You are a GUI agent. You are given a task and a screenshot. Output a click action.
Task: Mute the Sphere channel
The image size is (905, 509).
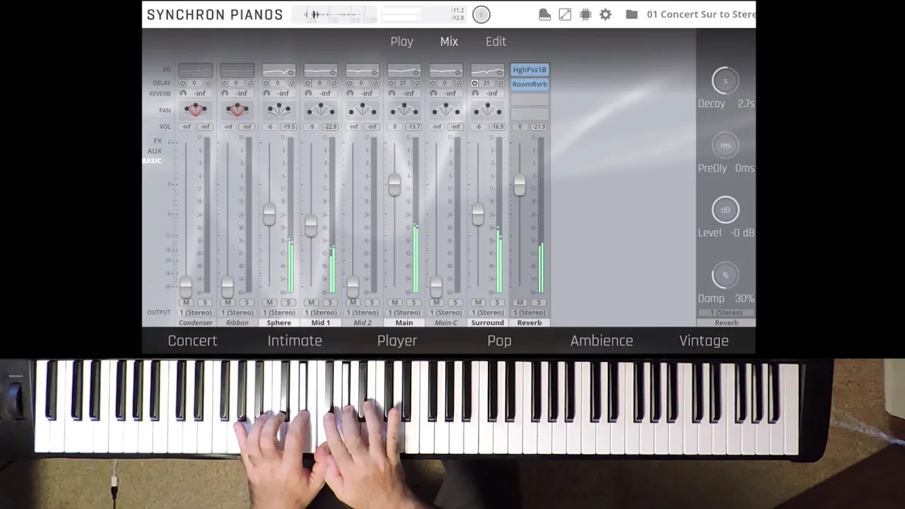pyautogui.click(x=269, y=303)
